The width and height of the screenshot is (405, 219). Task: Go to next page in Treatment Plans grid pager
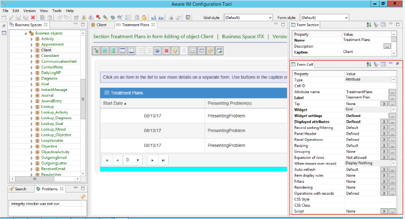[152, 160]
